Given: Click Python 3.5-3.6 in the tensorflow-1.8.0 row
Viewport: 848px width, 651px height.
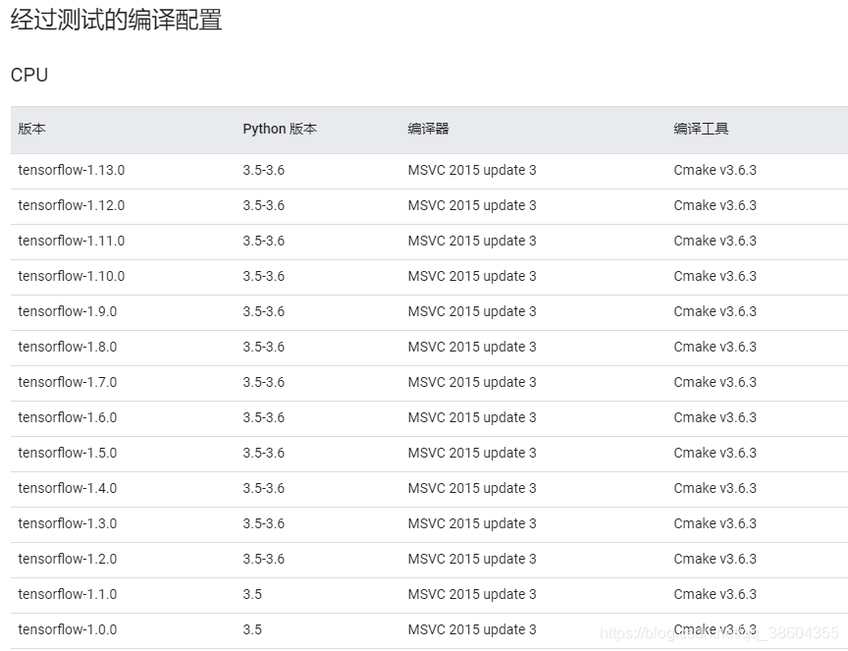Looking at the screenshot, I should pyautogui.click(x=263, y=347).
